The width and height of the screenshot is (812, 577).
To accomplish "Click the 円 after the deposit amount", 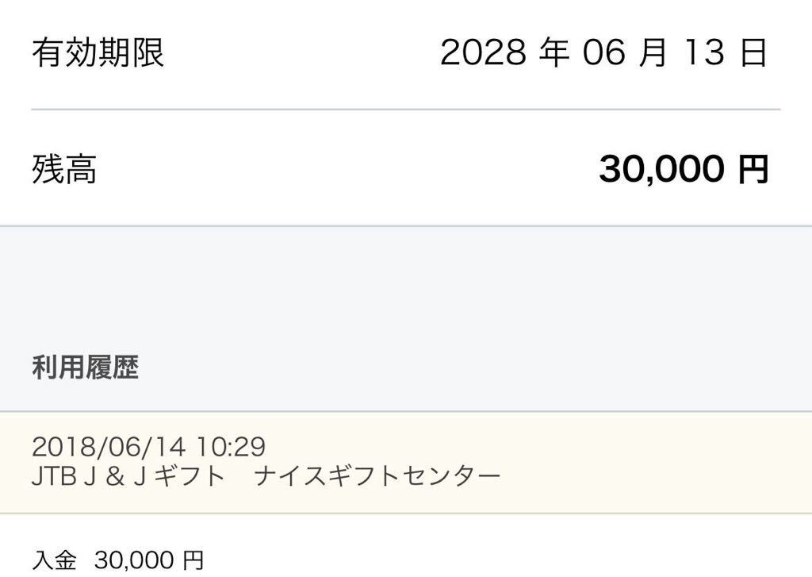I will pos(193,562).
